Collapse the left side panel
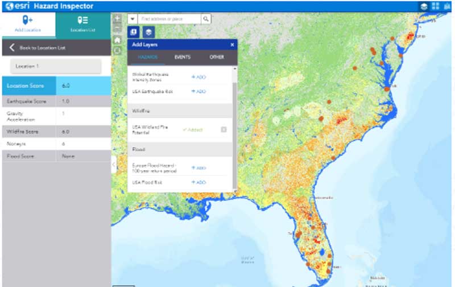The width and height of the screenshot is (455, 287). tap(113, 164)
